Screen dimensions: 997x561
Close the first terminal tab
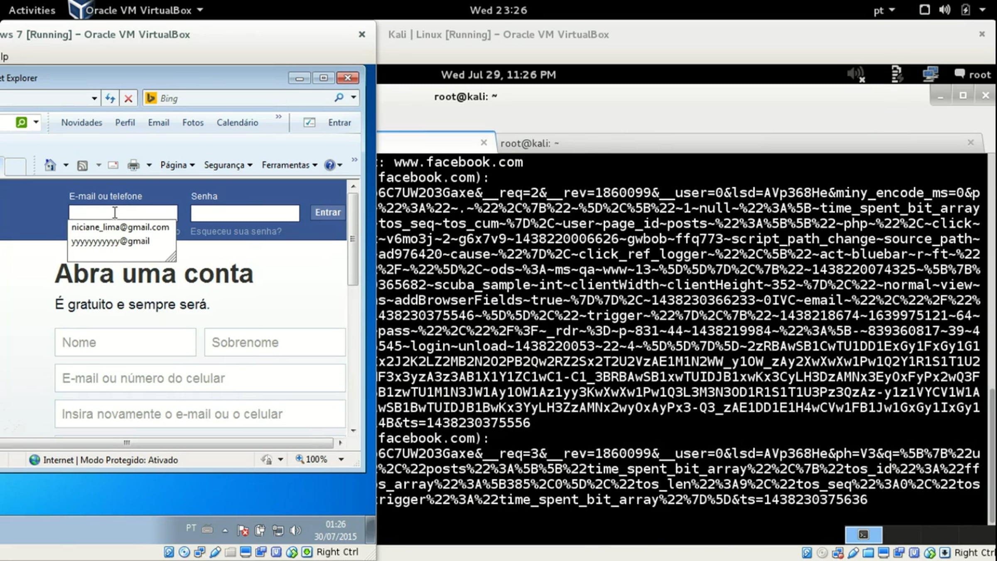[484, 143]
